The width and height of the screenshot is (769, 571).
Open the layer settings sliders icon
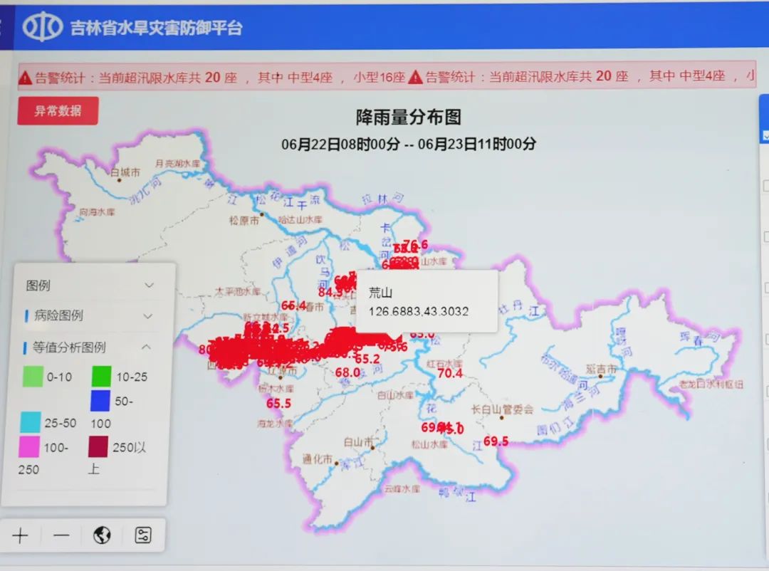142,535
